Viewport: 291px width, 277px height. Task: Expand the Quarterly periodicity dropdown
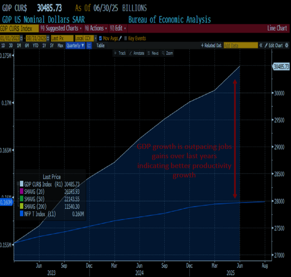pos(75,45)
